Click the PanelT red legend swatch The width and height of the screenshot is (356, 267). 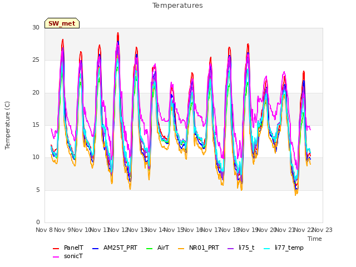pos(56,249)
